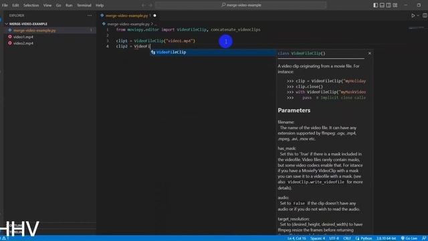
Task: Open the Help menu
Action: (x=100, y=5)
